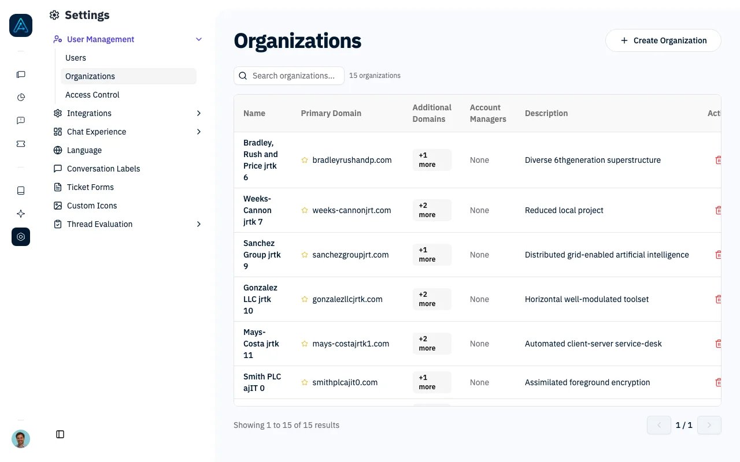Click the active settings icon in rail
The image size is (740, 462).
pyautogui.click(x=21, y=237)
